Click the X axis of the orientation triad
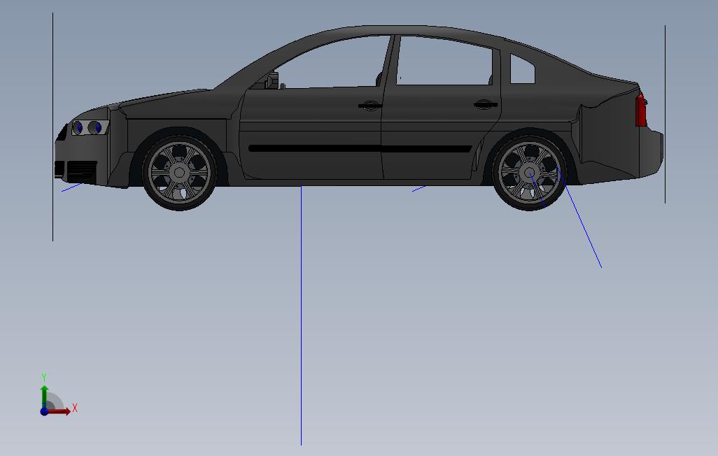 pyautogui.click(x=61, y=411)
